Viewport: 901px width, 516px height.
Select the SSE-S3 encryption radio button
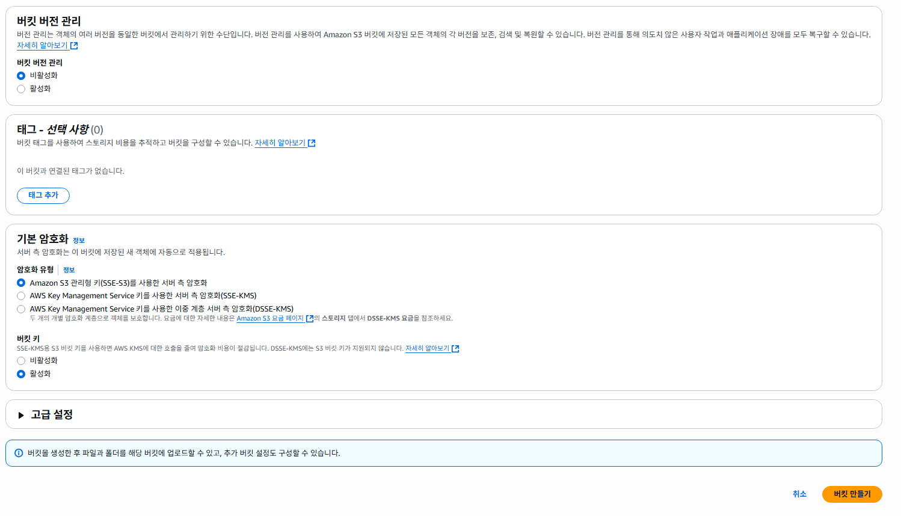coord(21,283)
